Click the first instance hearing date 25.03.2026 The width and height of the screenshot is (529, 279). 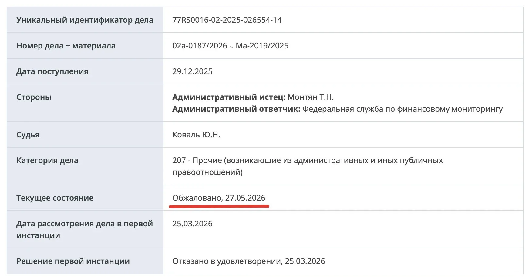coord(192,224)
